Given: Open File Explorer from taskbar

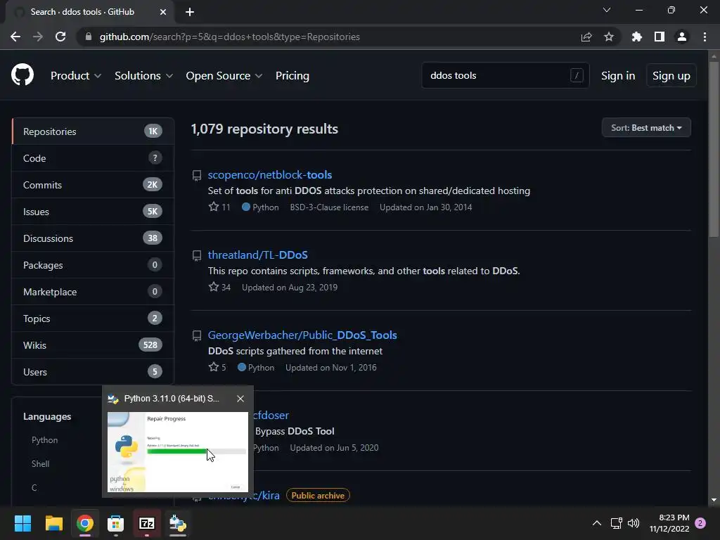Looking at the screenshot, I should click(53, 523).
